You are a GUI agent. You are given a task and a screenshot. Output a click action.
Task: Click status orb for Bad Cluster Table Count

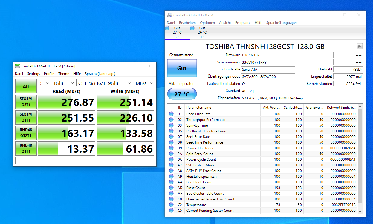pyautogui.click(x=171, y=193)
